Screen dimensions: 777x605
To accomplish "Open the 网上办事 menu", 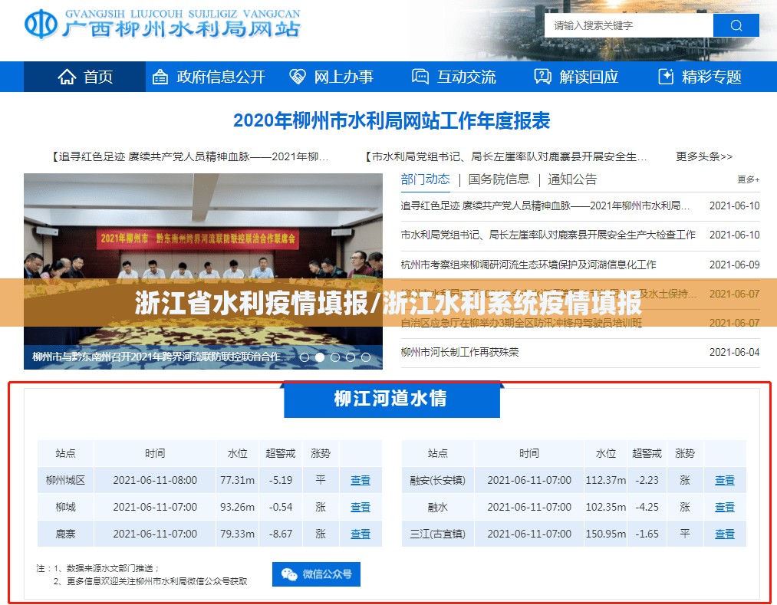I will [331, 77].
